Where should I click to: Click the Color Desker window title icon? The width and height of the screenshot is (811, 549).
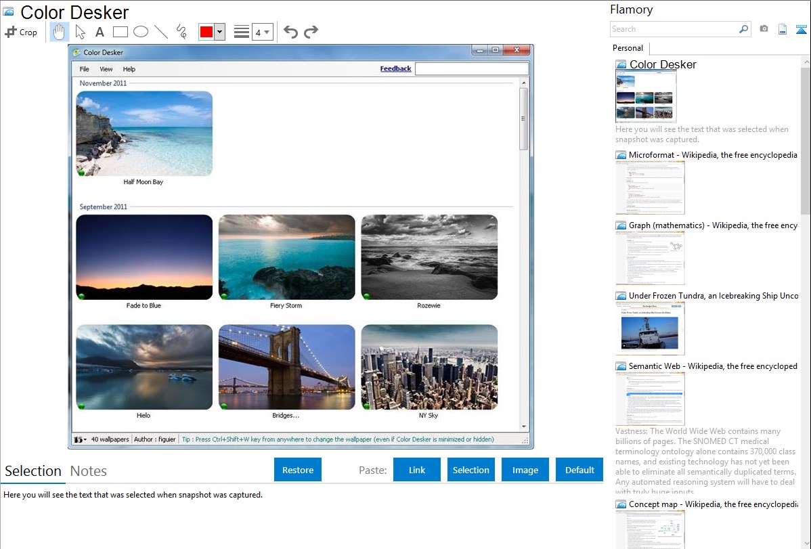click(76, 52)
